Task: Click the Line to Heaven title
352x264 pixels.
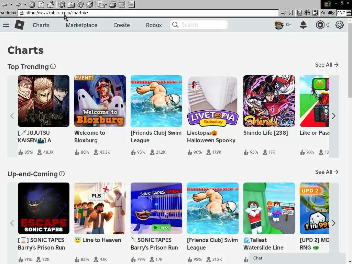Action: tap(98, 240)
